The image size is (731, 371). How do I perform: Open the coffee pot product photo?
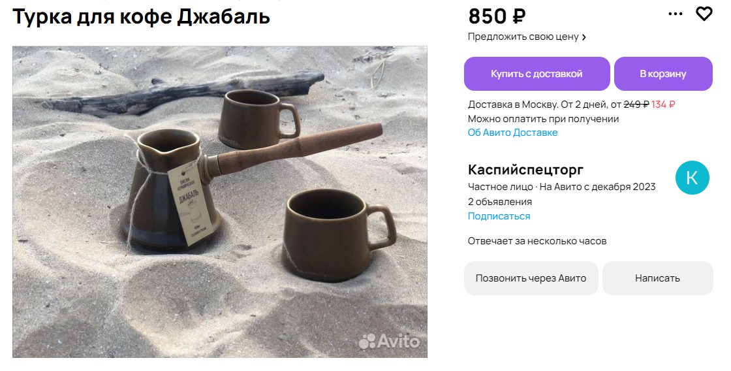click(219, 202)
